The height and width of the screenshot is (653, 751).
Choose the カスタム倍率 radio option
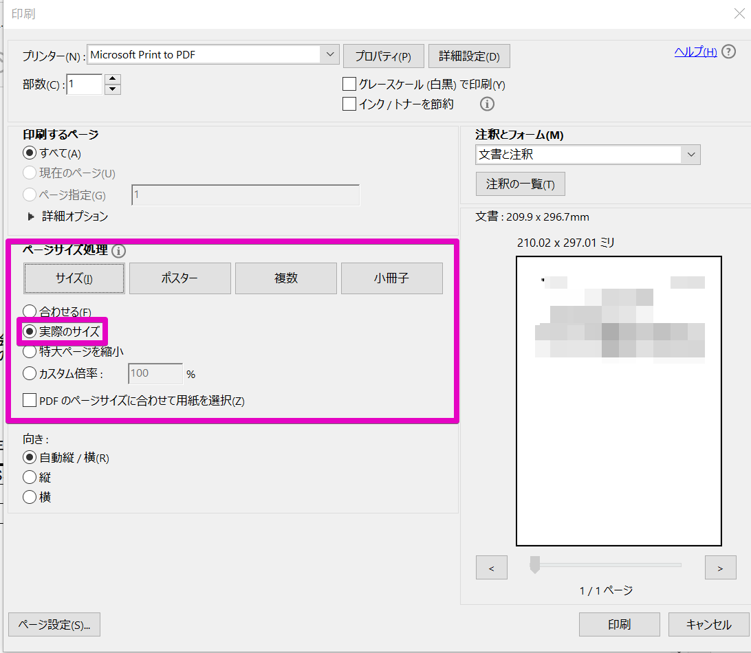pyautogui.click(x=30, y=373)
